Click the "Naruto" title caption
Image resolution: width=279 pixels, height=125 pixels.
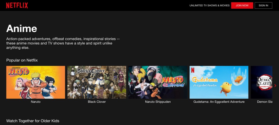pyautogui.click(x=35, y=102)
